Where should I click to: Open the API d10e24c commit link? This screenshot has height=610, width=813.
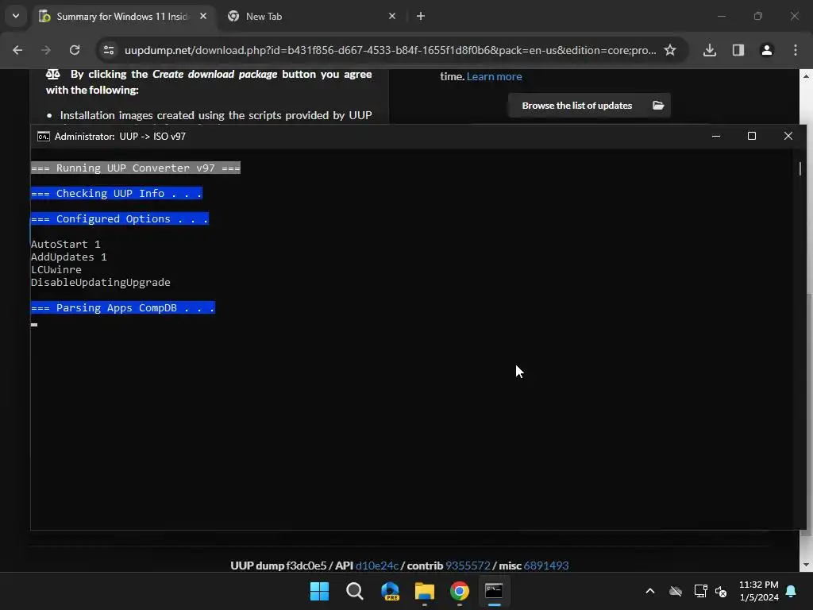[377, 566]
